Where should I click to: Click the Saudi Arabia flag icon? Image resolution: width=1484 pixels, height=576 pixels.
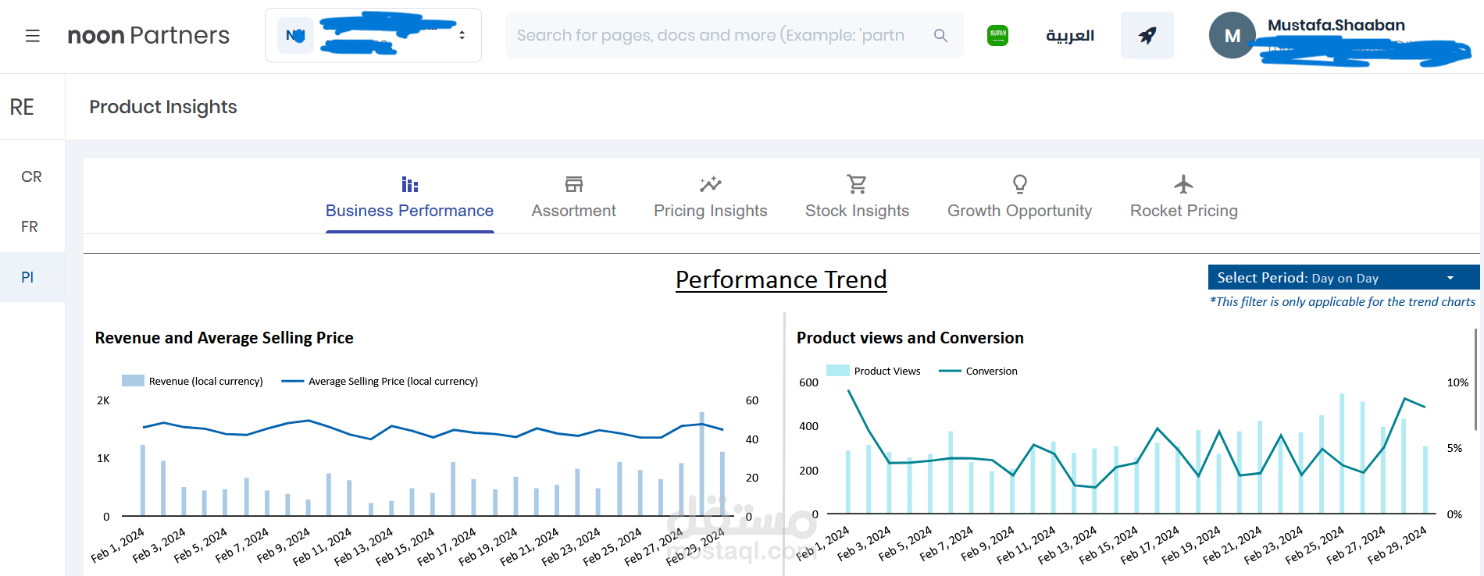[x=997, y=35]
